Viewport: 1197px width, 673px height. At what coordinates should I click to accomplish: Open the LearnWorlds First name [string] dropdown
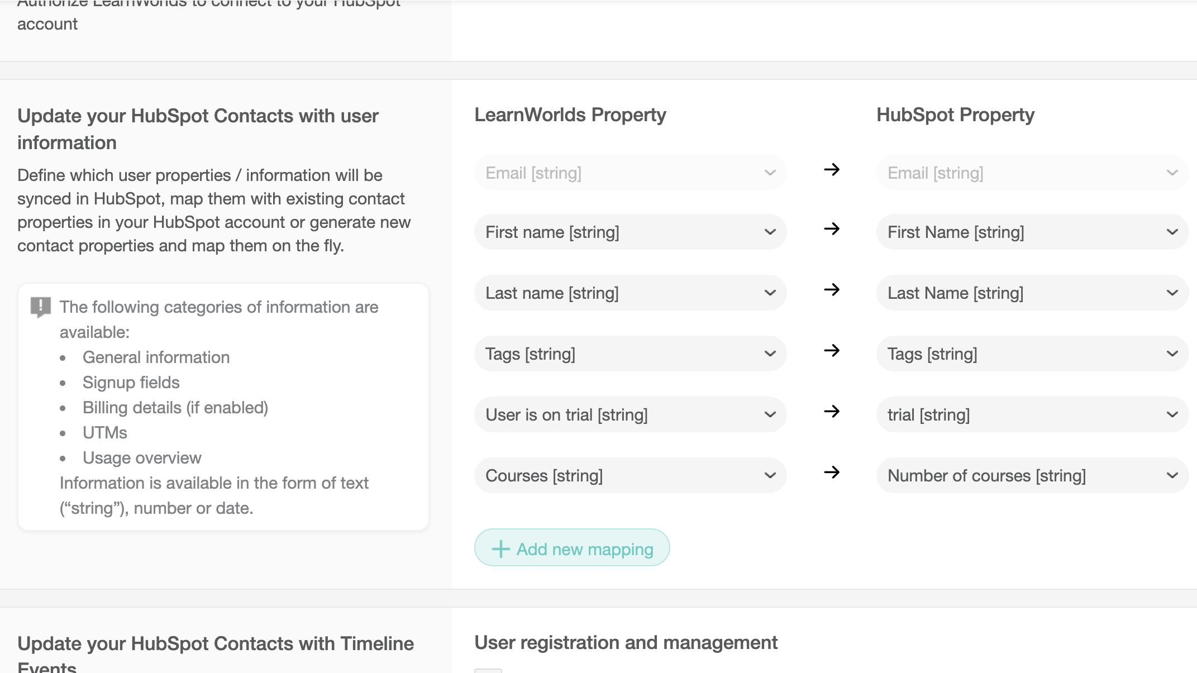[x=630, y=232]
